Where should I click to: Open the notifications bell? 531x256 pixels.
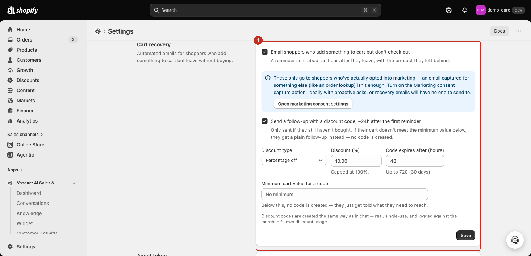click(x=465, y=10)
